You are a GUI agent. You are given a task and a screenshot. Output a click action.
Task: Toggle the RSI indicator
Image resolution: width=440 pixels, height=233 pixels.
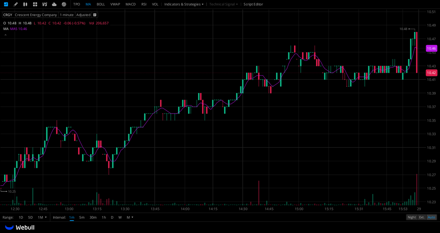click(x=144, y=4)
